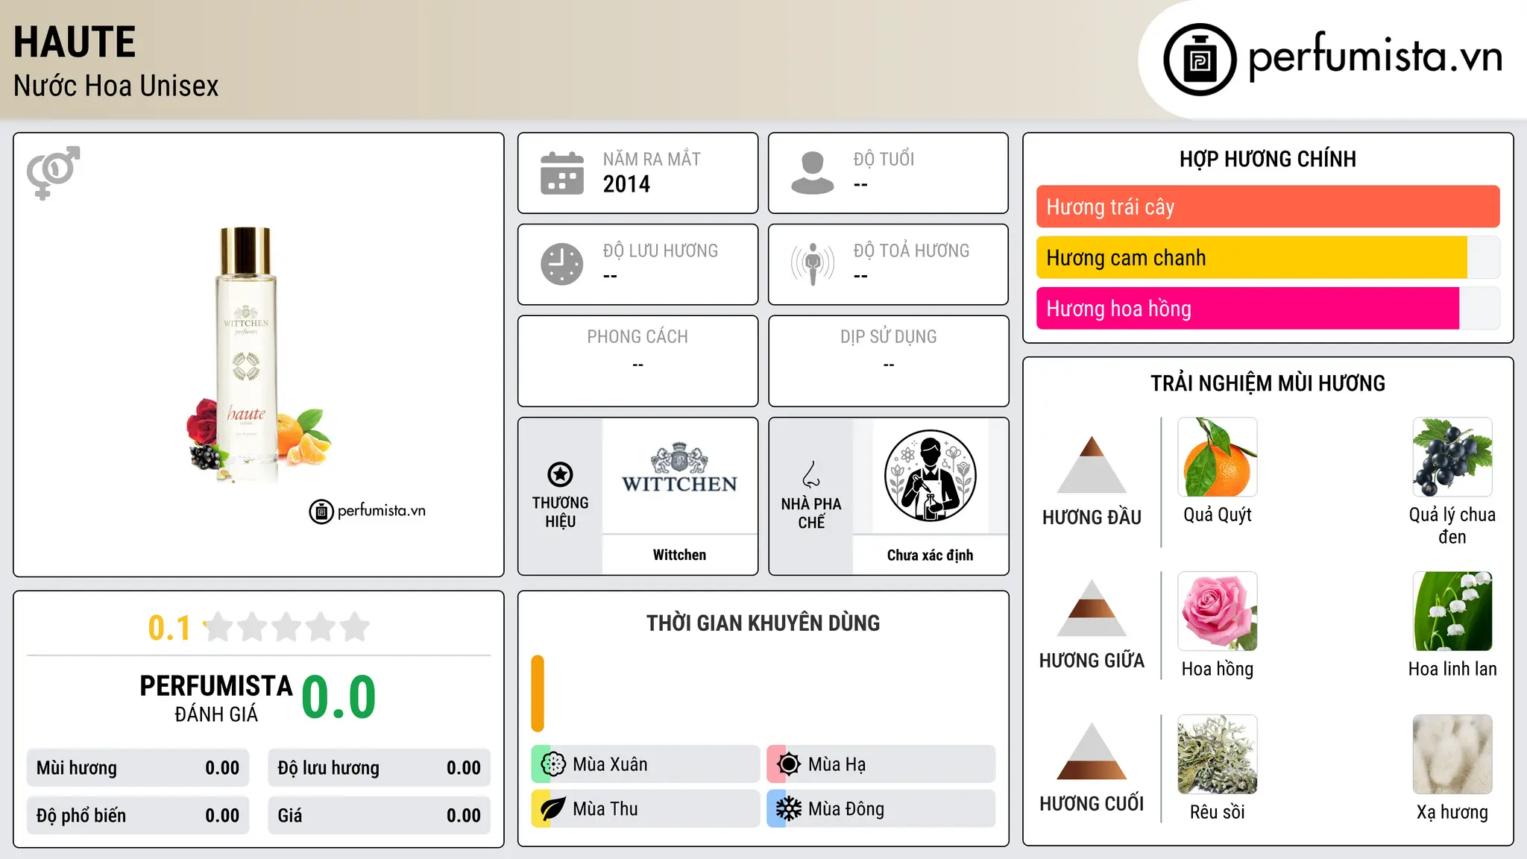Open the Hoa hồng note thumbnail
This screenshot has width=1527, height=859.
coord(1218,611)
